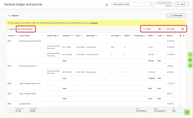Open the Demoyritys Oy (62) company dropdown
Screen dimensions: 193x118
tap(133, 4)
